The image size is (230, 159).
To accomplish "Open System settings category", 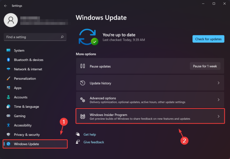I will [x=35, y=50].
